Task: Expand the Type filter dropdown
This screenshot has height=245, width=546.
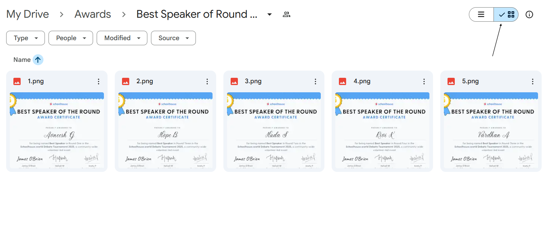Action: [x=25, y=38]
